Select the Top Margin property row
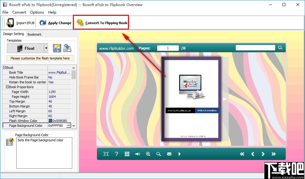Viewport: 305px width, 179px height. click(37, 101)
